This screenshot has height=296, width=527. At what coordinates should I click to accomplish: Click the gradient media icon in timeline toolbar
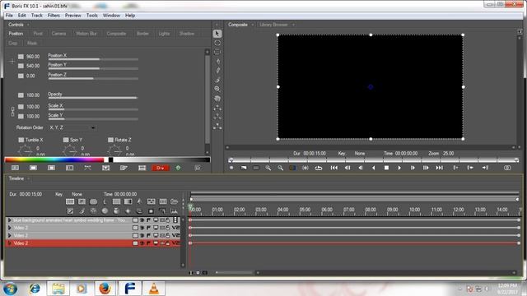coord(128,201)
